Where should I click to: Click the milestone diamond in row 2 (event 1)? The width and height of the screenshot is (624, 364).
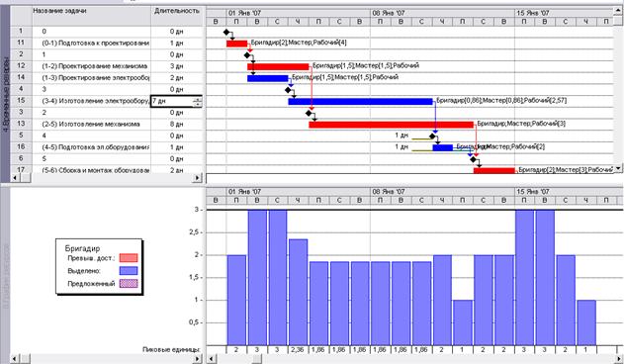click(247, 55)
